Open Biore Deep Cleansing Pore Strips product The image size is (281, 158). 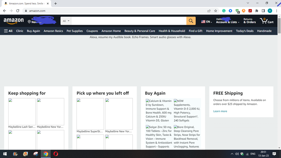point(187,137)
